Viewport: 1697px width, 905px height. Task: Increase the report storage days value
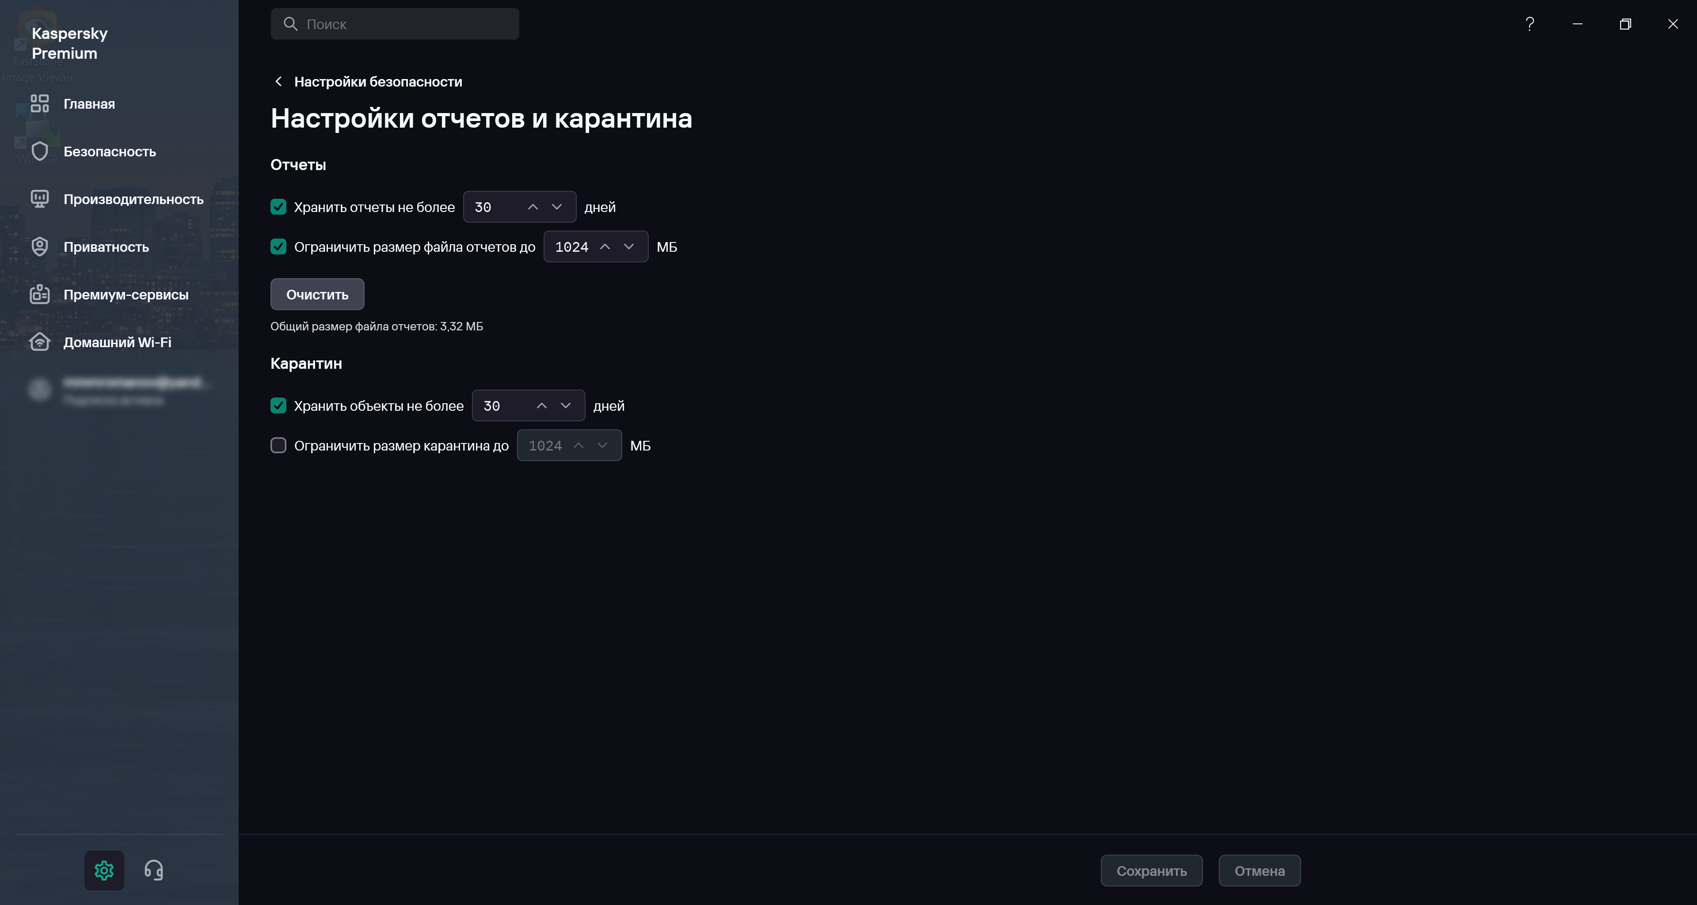533,207
